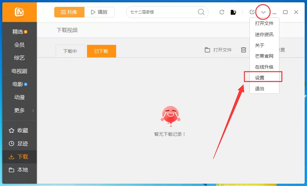
Task: Click the edit/feedback icon beside the avatar
Action: coord(252,12)
